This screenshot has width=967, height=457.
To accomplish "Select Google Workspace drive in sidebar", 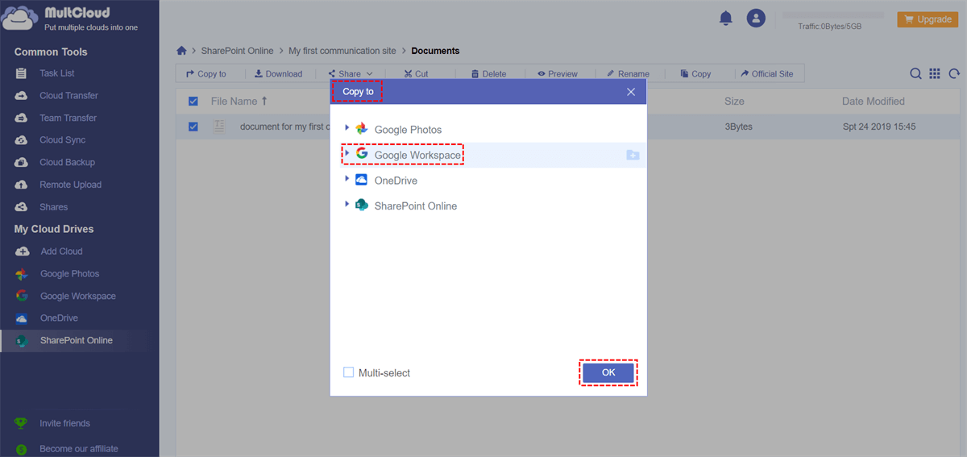I will click(x=78, y=296).
